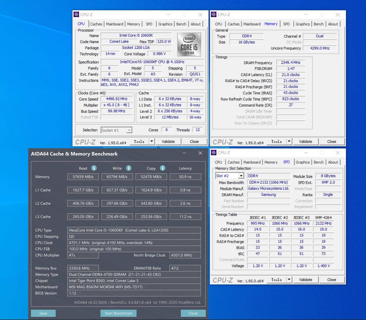Click Memory Read value 57659 MB/s

tap(83, 177)
